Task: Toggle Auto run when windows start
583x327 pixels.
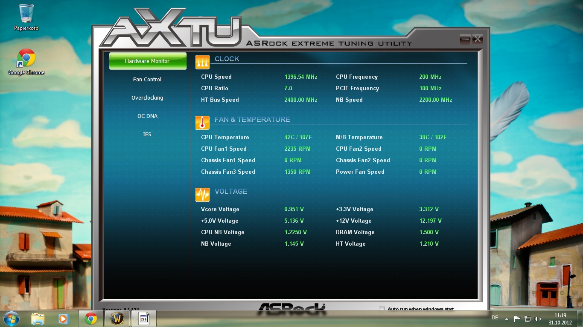Action: [x=382, y=309]
